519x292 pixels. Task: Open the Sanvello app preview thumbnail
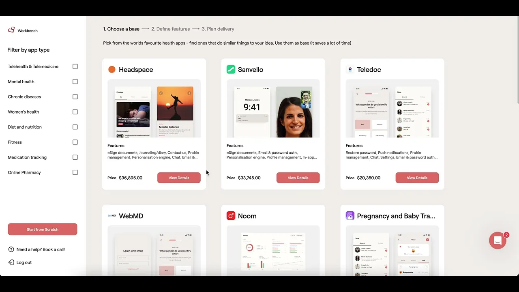point(273,108)
